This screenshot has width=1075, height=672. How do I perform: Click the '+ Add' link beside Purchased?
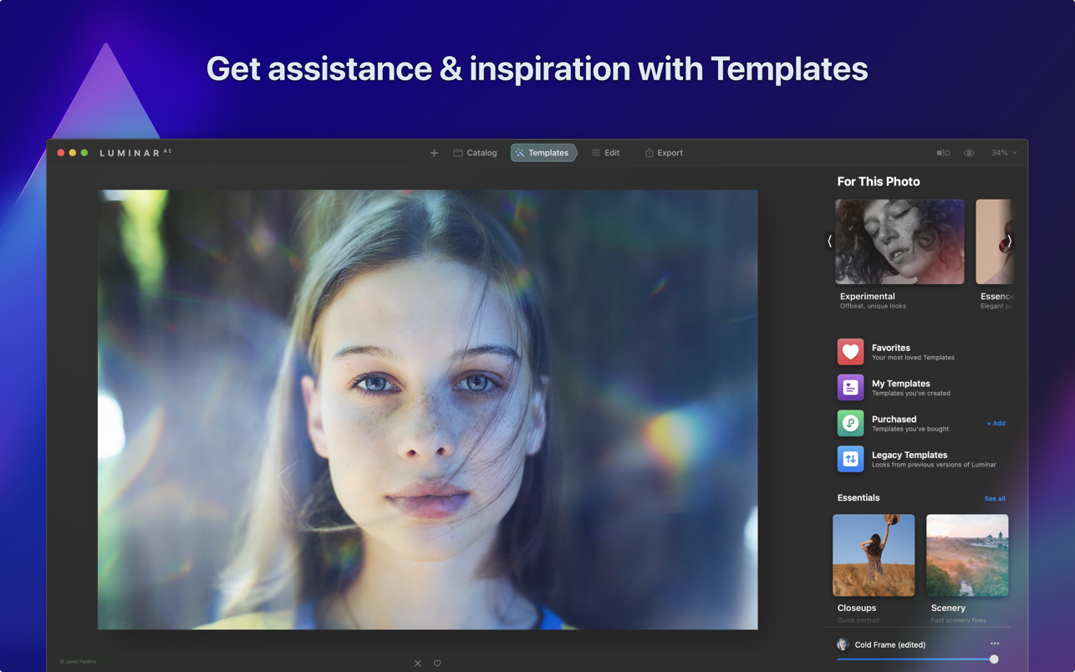(996, 424)
